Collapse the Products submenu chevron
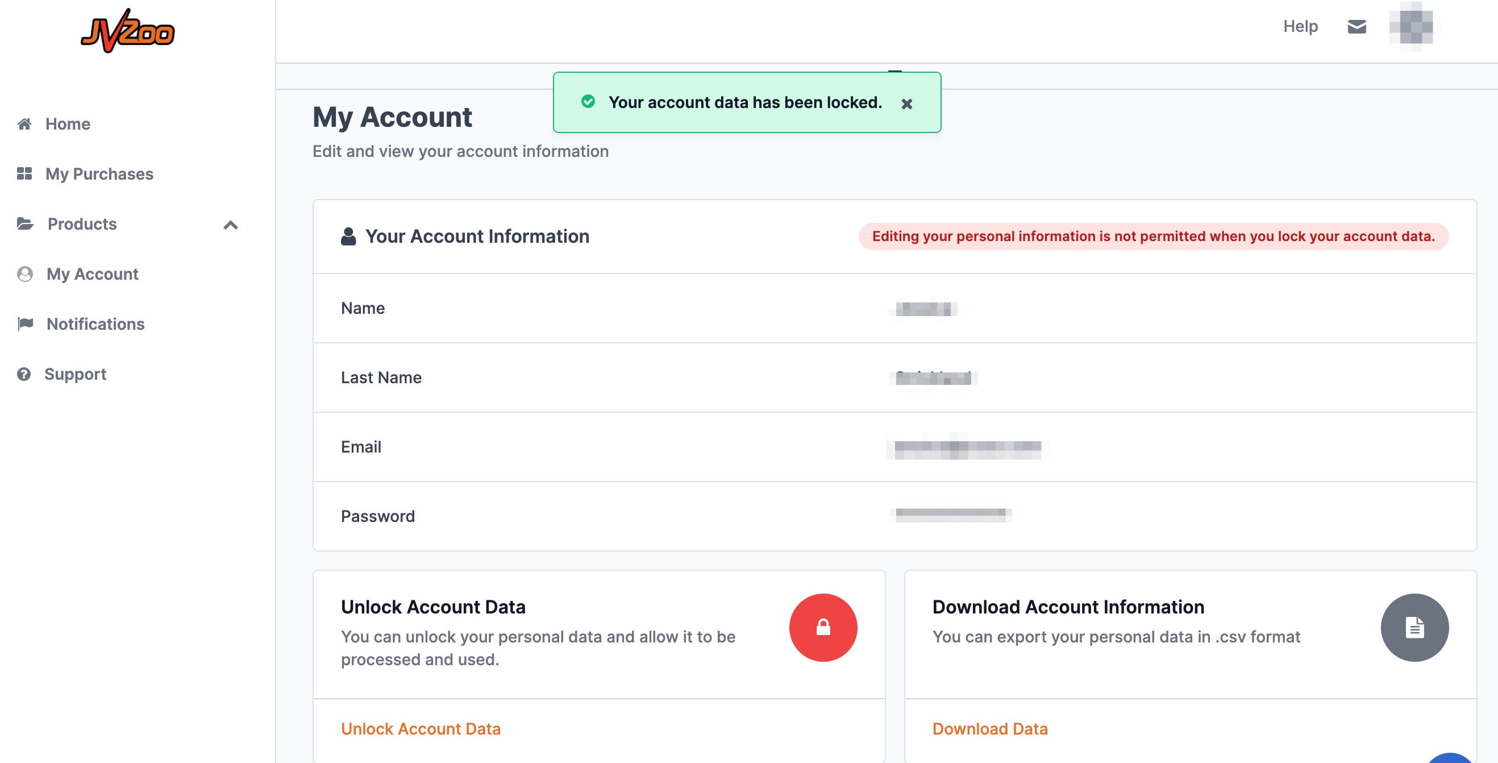This screenshot has width=1498, height=763. (231, 225)
